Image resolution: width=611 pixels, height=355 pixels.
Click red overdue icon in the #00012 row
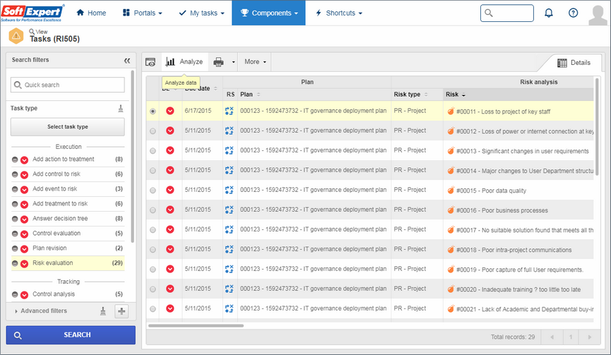170,131
